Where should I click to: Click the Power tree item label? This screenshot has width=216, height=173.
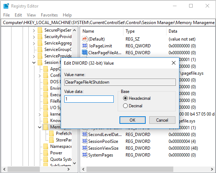(56, 153)
